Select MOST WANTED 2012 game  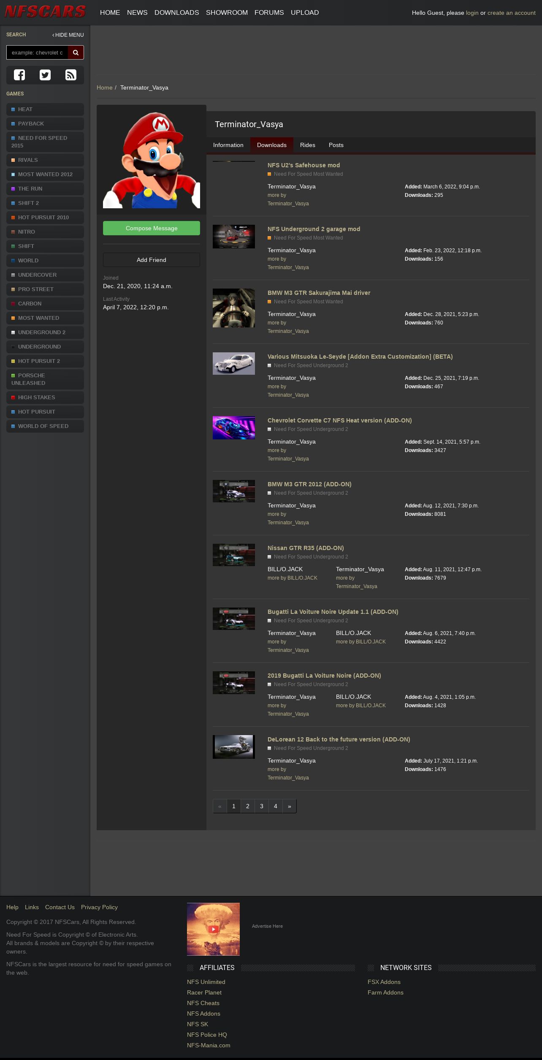(x=45, y=174)
